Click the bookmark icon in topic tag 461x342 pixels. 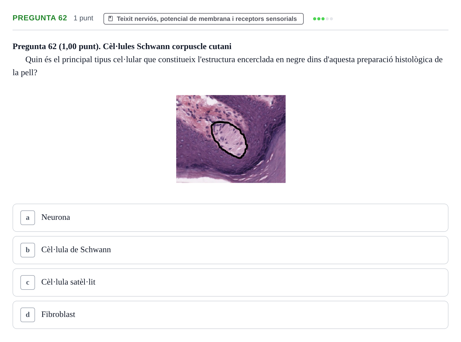111,19
